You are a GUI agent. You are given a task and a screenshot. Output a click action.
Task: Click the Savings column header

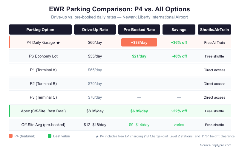coord(179,30)
